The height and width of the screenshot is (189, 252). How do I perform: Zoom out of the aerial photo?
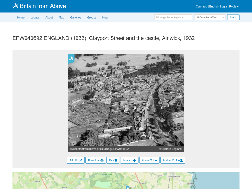pyautogui.click(x=149, y=160)
